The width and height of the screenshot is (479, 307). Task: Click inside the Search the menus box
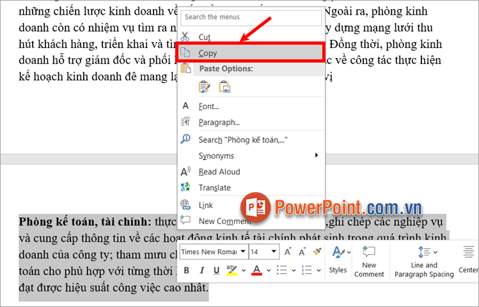coord(251,17)
